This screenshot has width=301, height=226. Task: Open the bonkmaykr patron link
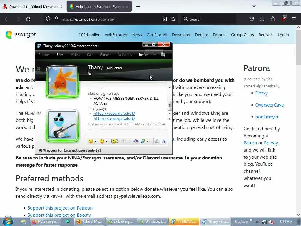pyautogui.click(x=267, y=117)
